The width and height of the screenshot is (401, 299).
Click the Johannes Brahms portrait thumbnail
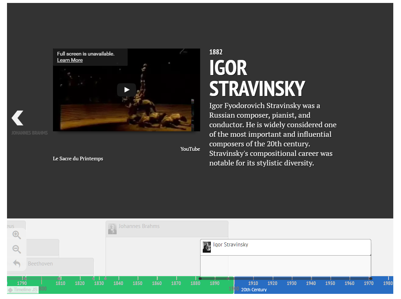point(112,229)
